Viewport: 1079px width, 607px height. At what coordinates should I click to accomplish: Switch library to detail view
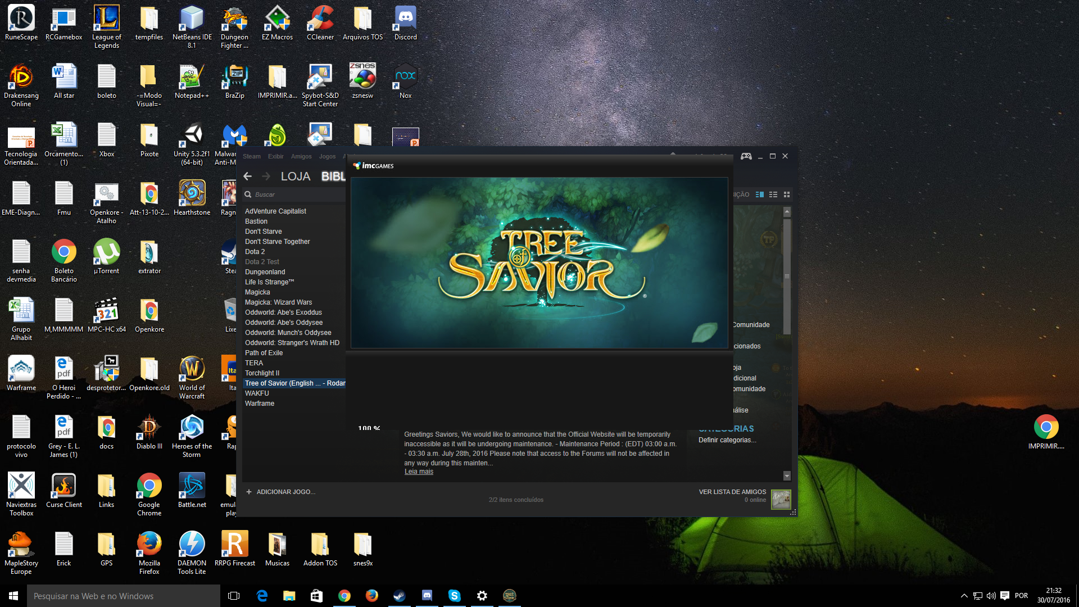760,194
